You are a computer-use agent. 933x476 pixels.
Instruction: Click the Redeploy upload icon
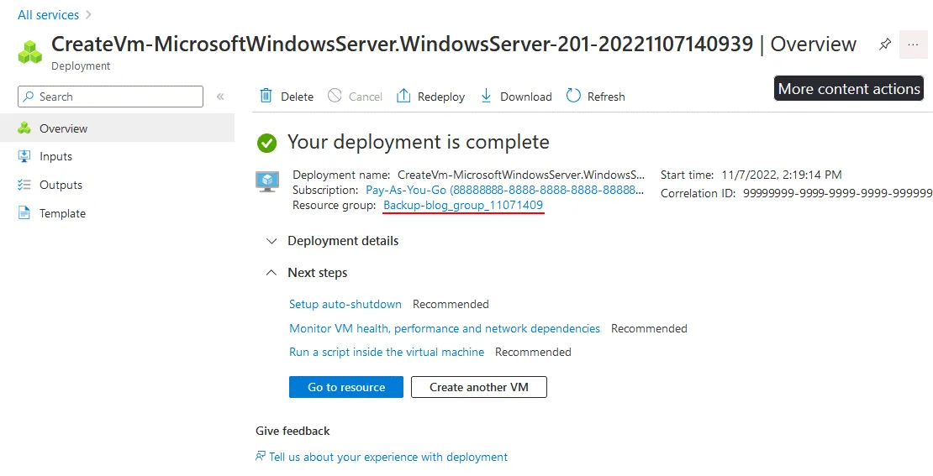click(x=403, y=96)
